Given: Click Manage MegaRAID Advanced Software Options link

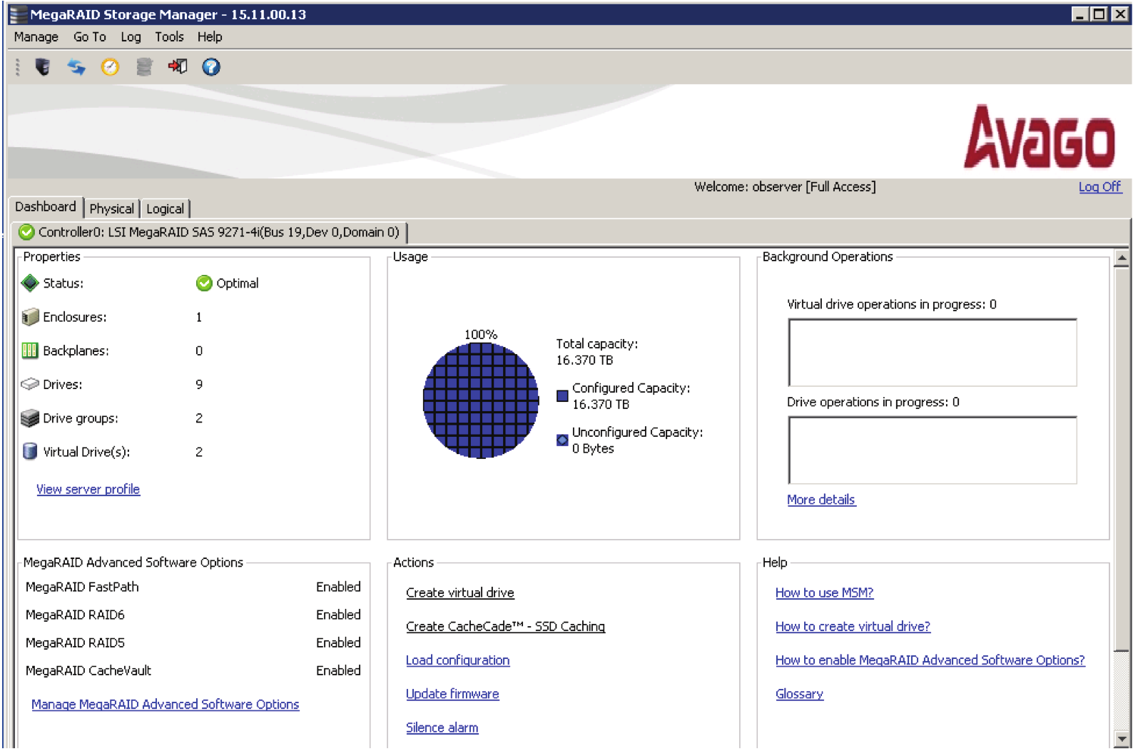Looking at the screenshot, I should coord(165,705).
